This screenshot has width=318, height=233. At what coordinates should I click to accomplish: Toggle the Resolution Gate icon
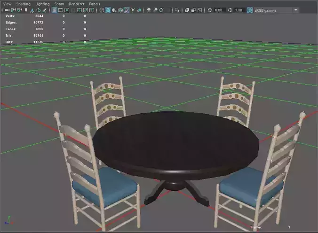pos(67,10)
